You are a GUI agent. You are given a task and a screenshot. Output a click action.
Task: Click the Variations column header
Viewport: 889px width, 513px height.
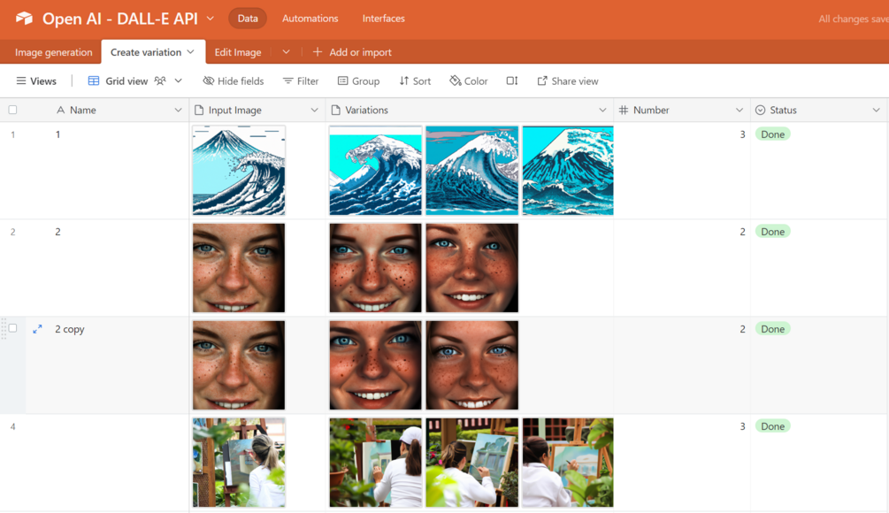[470, 110]
